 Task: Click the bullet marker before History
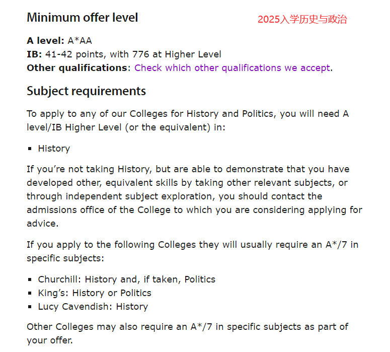tap(30, 149)
